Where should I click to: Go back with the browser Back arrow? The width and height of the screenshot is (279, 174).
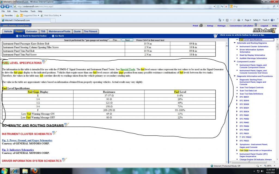[2, 7]
